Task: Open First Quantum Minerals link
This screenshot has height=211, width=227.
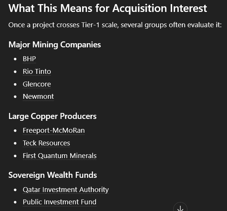Action: 59,156
